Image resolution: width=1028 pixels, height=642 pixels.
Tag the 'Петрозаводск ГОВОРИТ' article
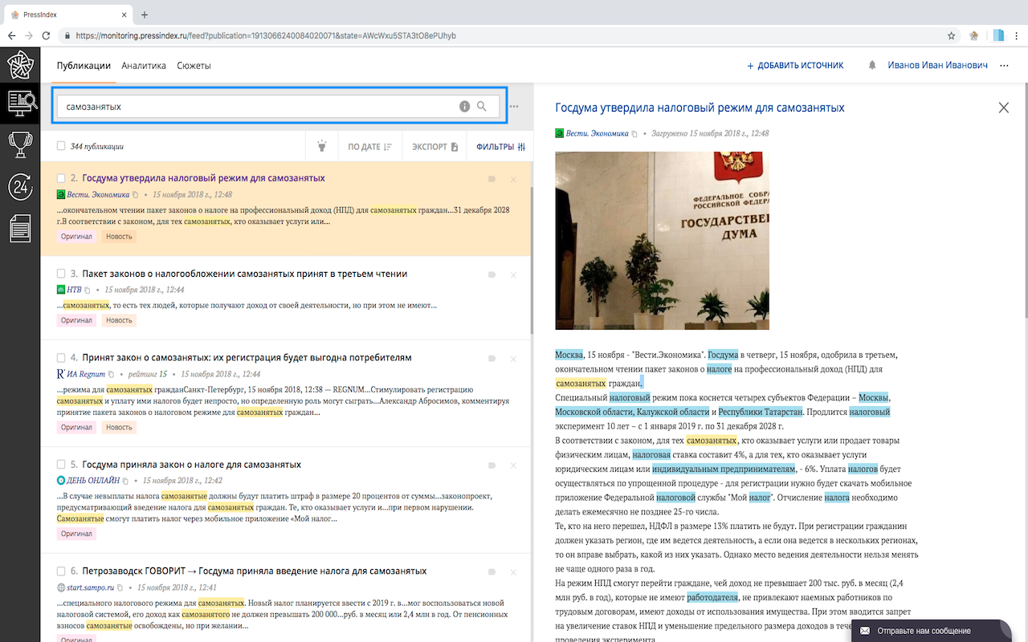pos(492,571)
